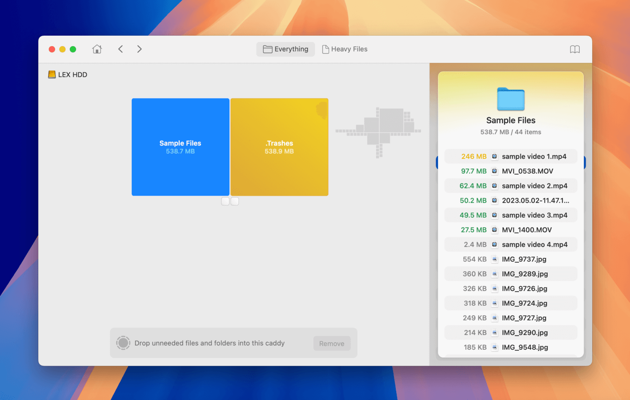Screen dimensions: 630x400
Task: Select IMG_9727.jpg row
Action: 511,318
